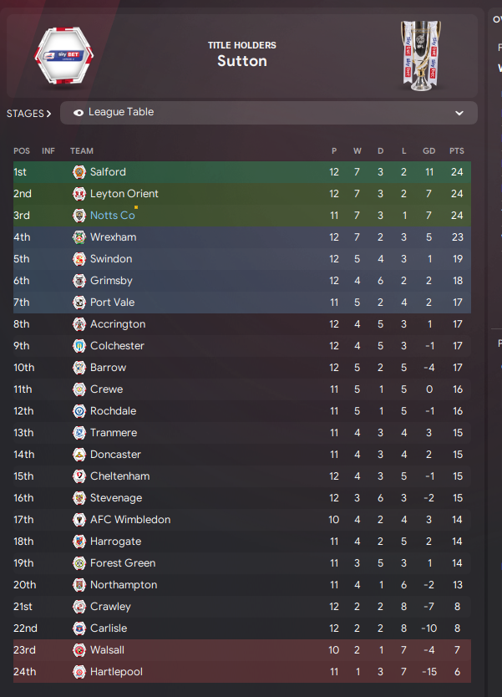
Task: Open Leyton Orient team link
Action: 124,194
